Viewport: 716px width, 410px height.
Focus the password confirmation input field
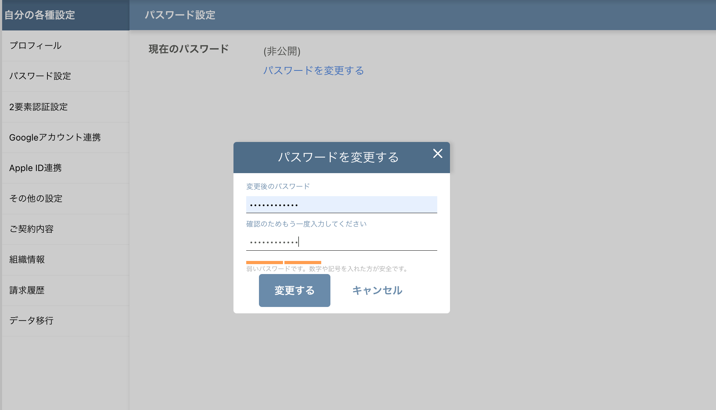coord(341,242)
